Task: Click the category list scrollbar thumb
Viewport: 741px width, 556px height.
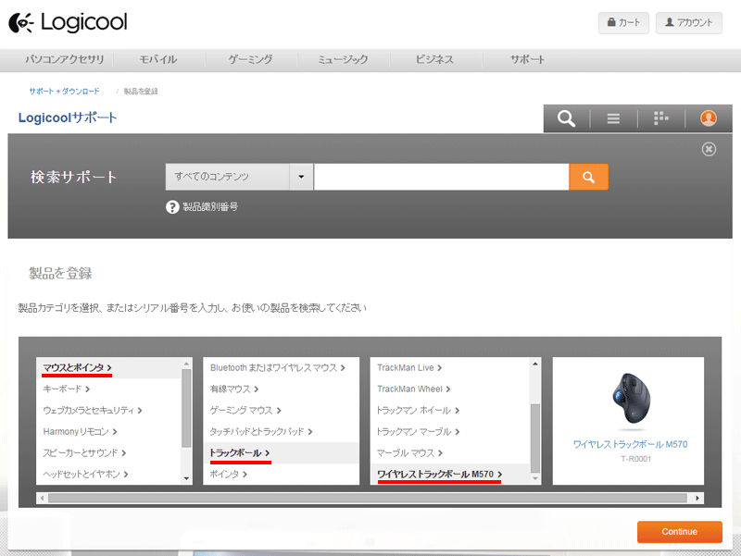Action: pos(186,408)
